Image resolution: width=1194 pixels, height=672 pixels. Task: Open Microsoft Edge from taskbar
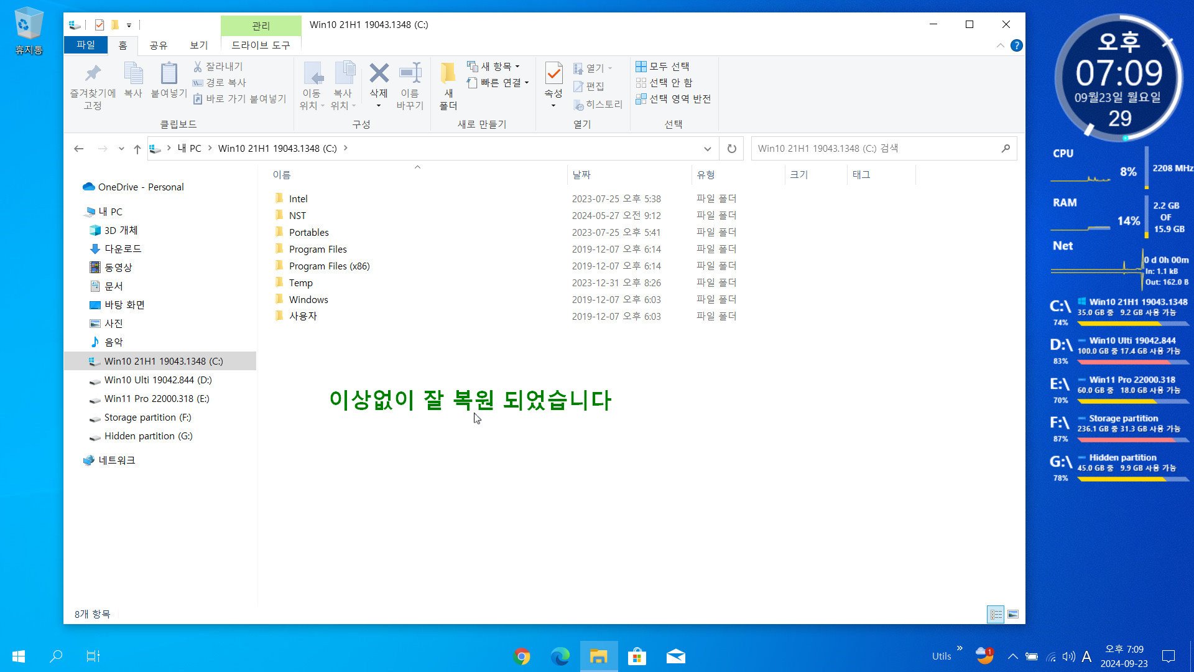[560, 656]
